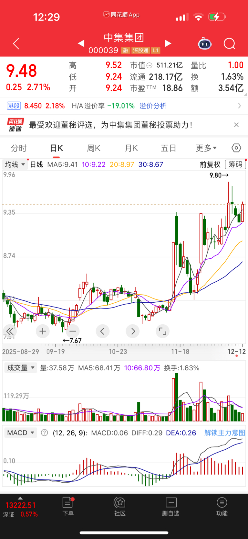The width and height of the screenshot is (248, 539).
Task: Go back using the top-left arrow
Action: [x=16, y=43]
